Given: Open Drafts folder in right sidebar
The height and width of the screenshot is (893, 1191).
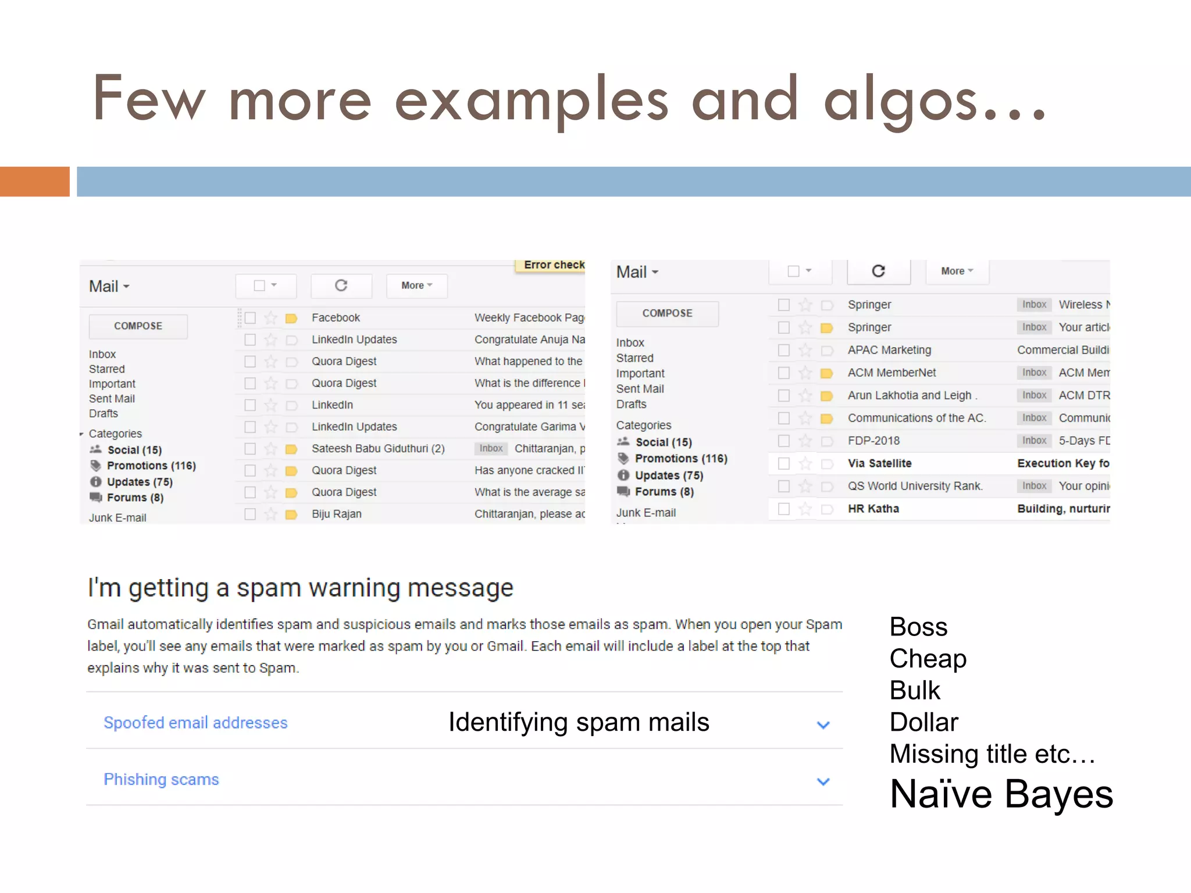Looking at the screenshot, I should [631, 404].
